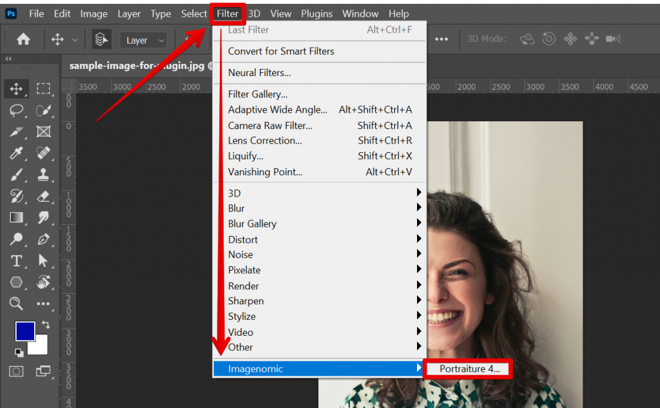Viewport: 660px width, 408px height.
Task: Select the Rectangular Marquee tool
Action: [43, 89]
